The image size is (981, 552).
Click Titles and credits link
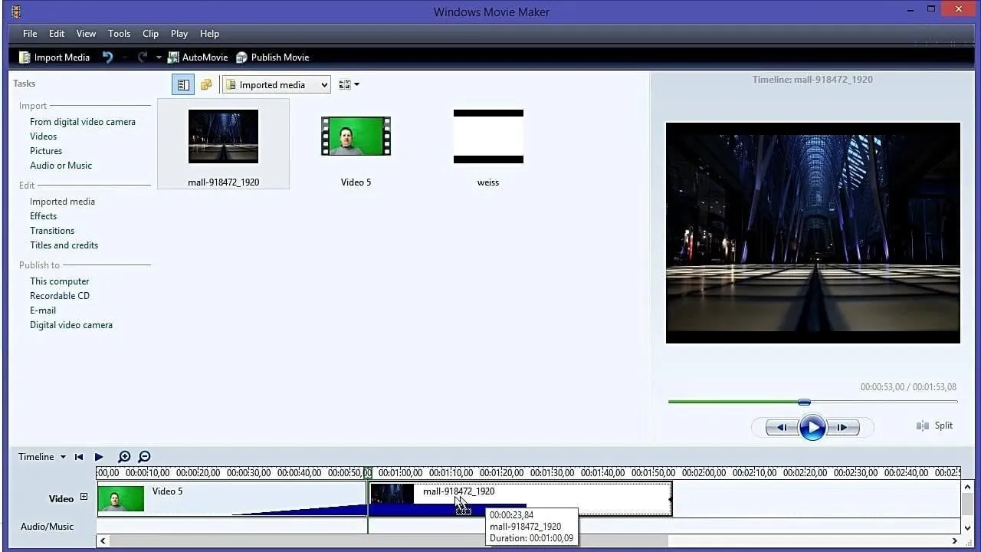[64, 245]
